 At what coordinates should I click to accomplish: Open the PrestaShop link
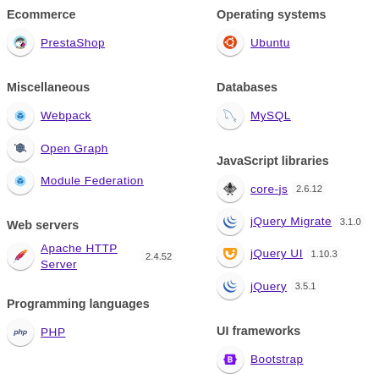point(73,43)
